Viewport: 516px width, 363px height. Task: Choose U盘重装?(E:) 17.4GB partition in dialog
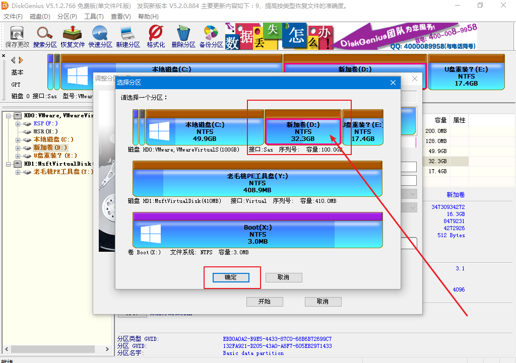[x=363, y=127]
